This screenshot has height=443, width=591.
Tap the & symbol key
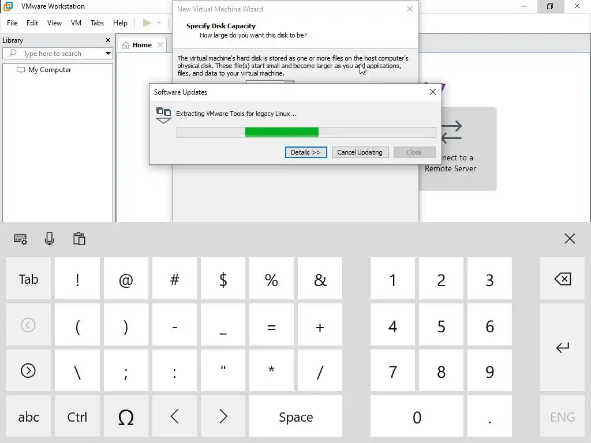point(320,279)
